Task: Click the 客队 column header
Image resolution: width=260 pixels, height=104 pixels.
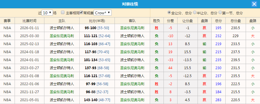Action: pos(132,21)
